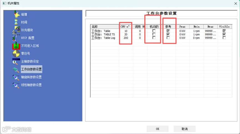
Task: Close the 机床属性 dialog window
Action: pyautogui.click(x=236, y=3)
